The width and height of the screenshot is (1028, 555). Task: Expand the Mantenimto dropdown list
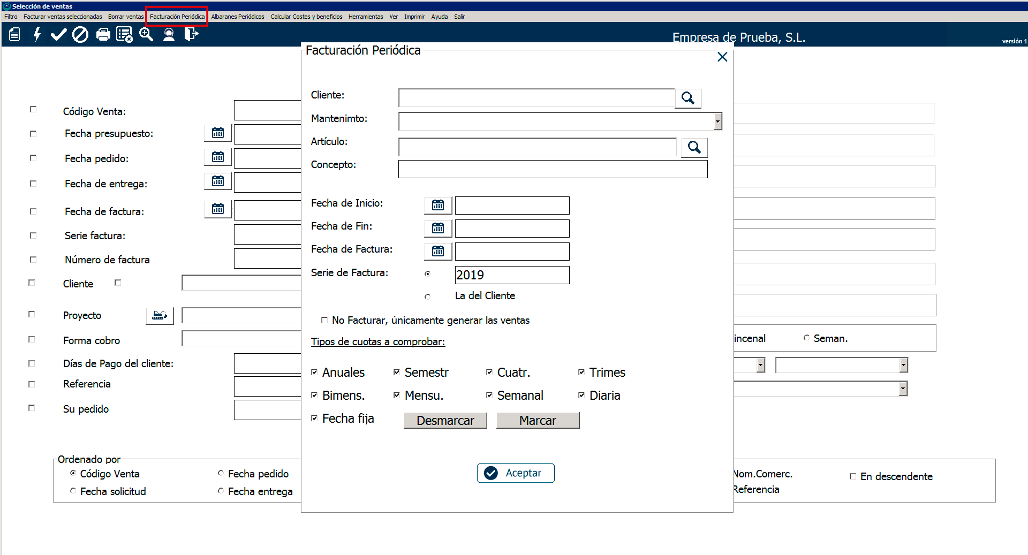click(717, 121)
